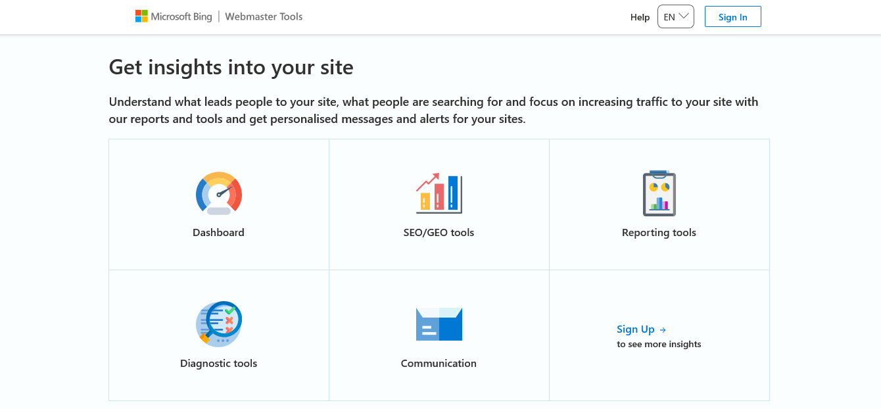Click the arrow next to Sign Up
This screenshot has height=409, width=881.
(x=663, y=330)
